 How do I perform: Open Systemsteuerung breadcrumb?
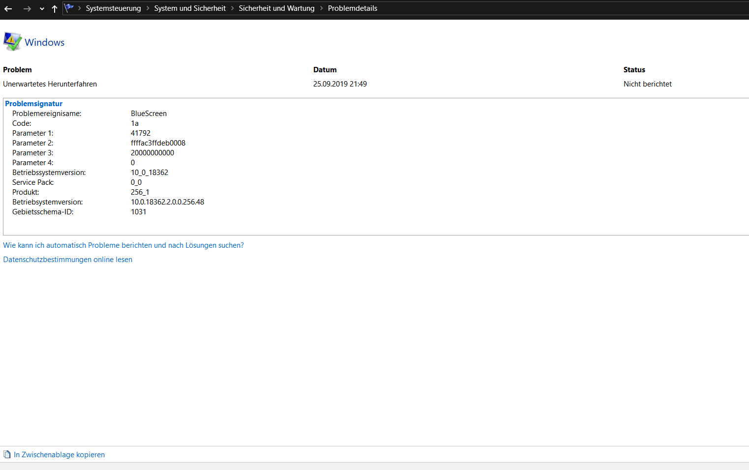click(113, 8)
